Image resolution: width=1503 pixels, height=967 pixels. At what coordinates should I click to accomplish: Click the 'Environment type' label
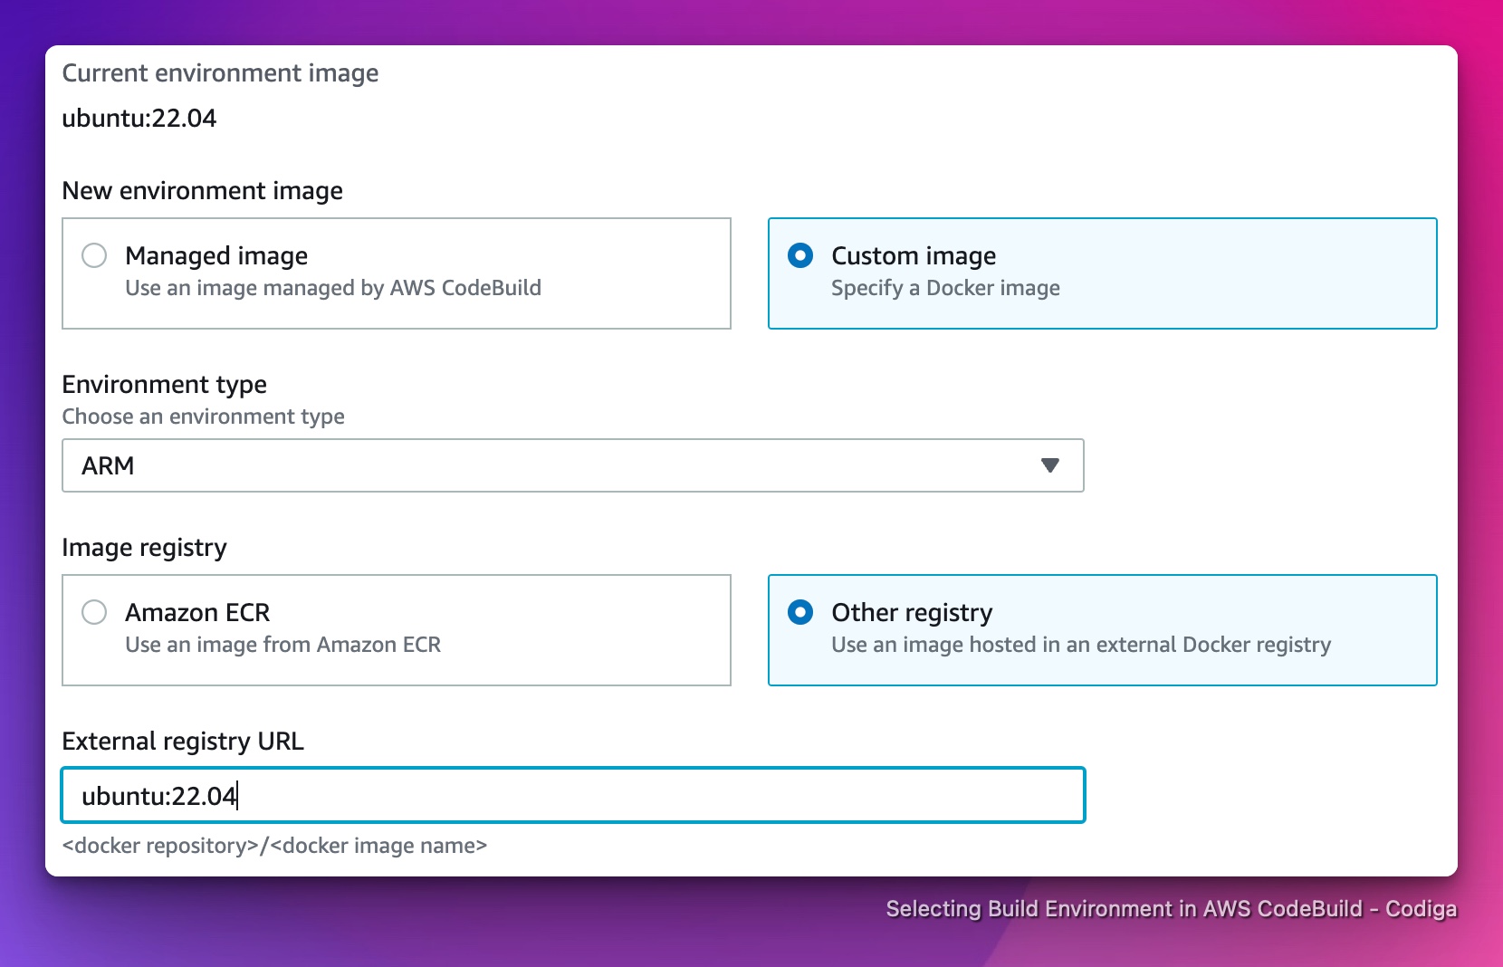click(164, 385)
